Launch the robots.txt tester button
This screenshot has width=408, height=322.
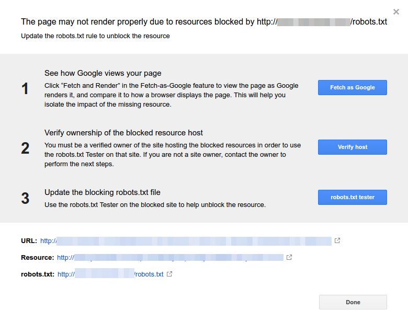[x=352, y=197]
